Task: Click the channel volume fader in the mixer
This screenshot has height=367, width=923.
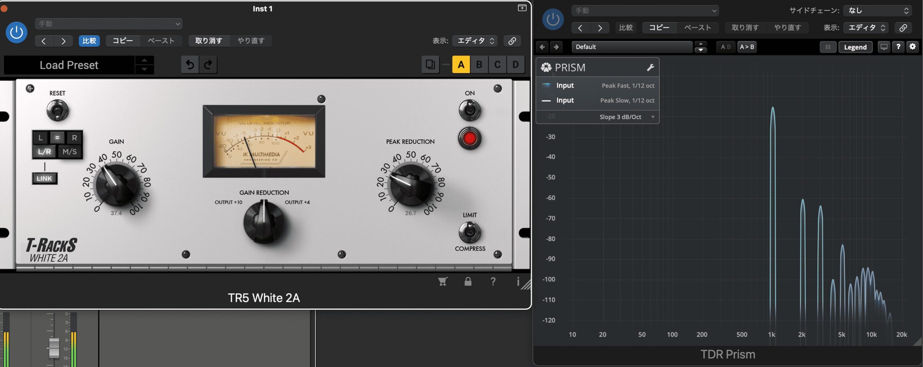Action: tap(54, 348)
